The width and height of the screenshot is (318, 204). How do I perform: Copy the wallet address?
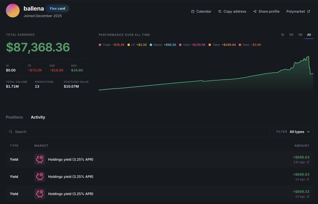232,12
